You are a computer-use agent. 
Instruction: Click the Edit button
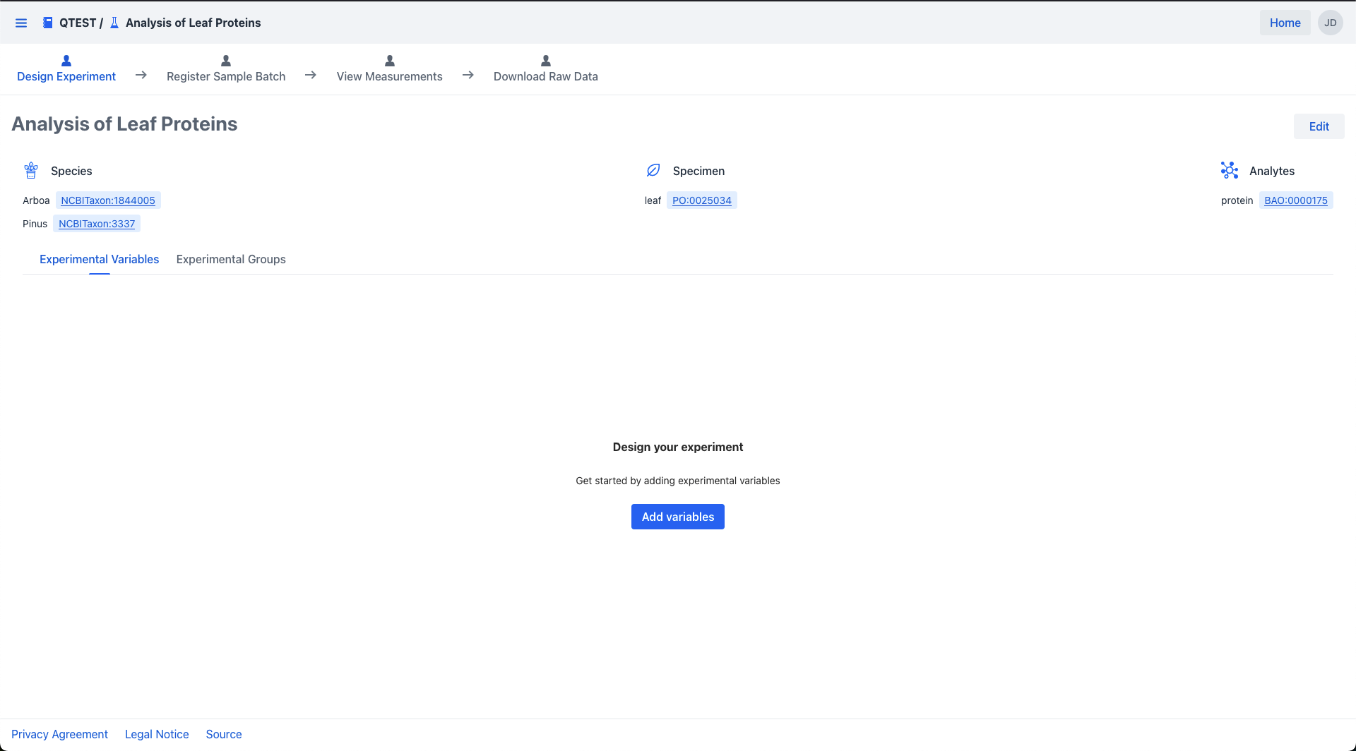1319,126
